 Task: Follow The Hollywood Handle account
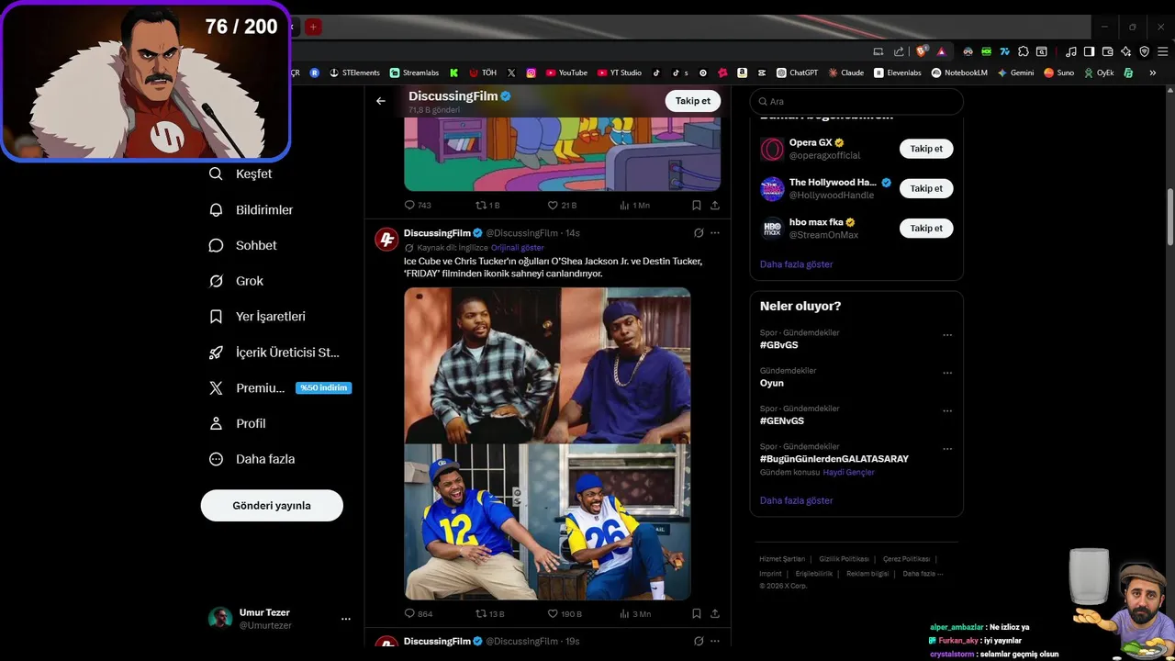coord(926,188)
